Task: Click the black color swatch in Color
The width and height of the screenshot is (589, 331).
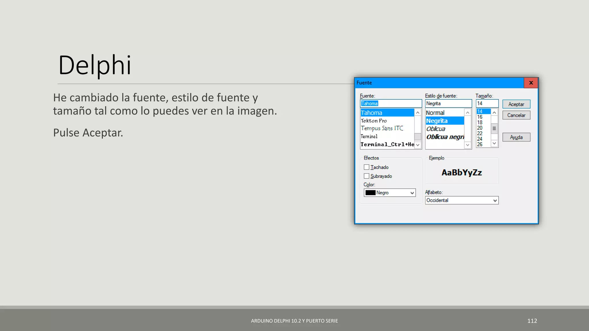Action: (370, 193)
